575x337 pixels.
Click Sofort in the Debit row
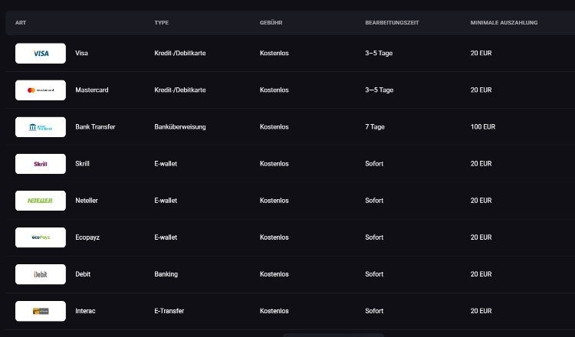pyautogui.click(x=374, y=274)
